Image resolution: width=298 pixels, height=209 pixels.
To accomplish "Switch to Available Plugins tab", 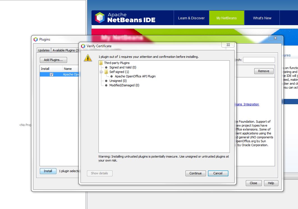I will pos(65,50).
